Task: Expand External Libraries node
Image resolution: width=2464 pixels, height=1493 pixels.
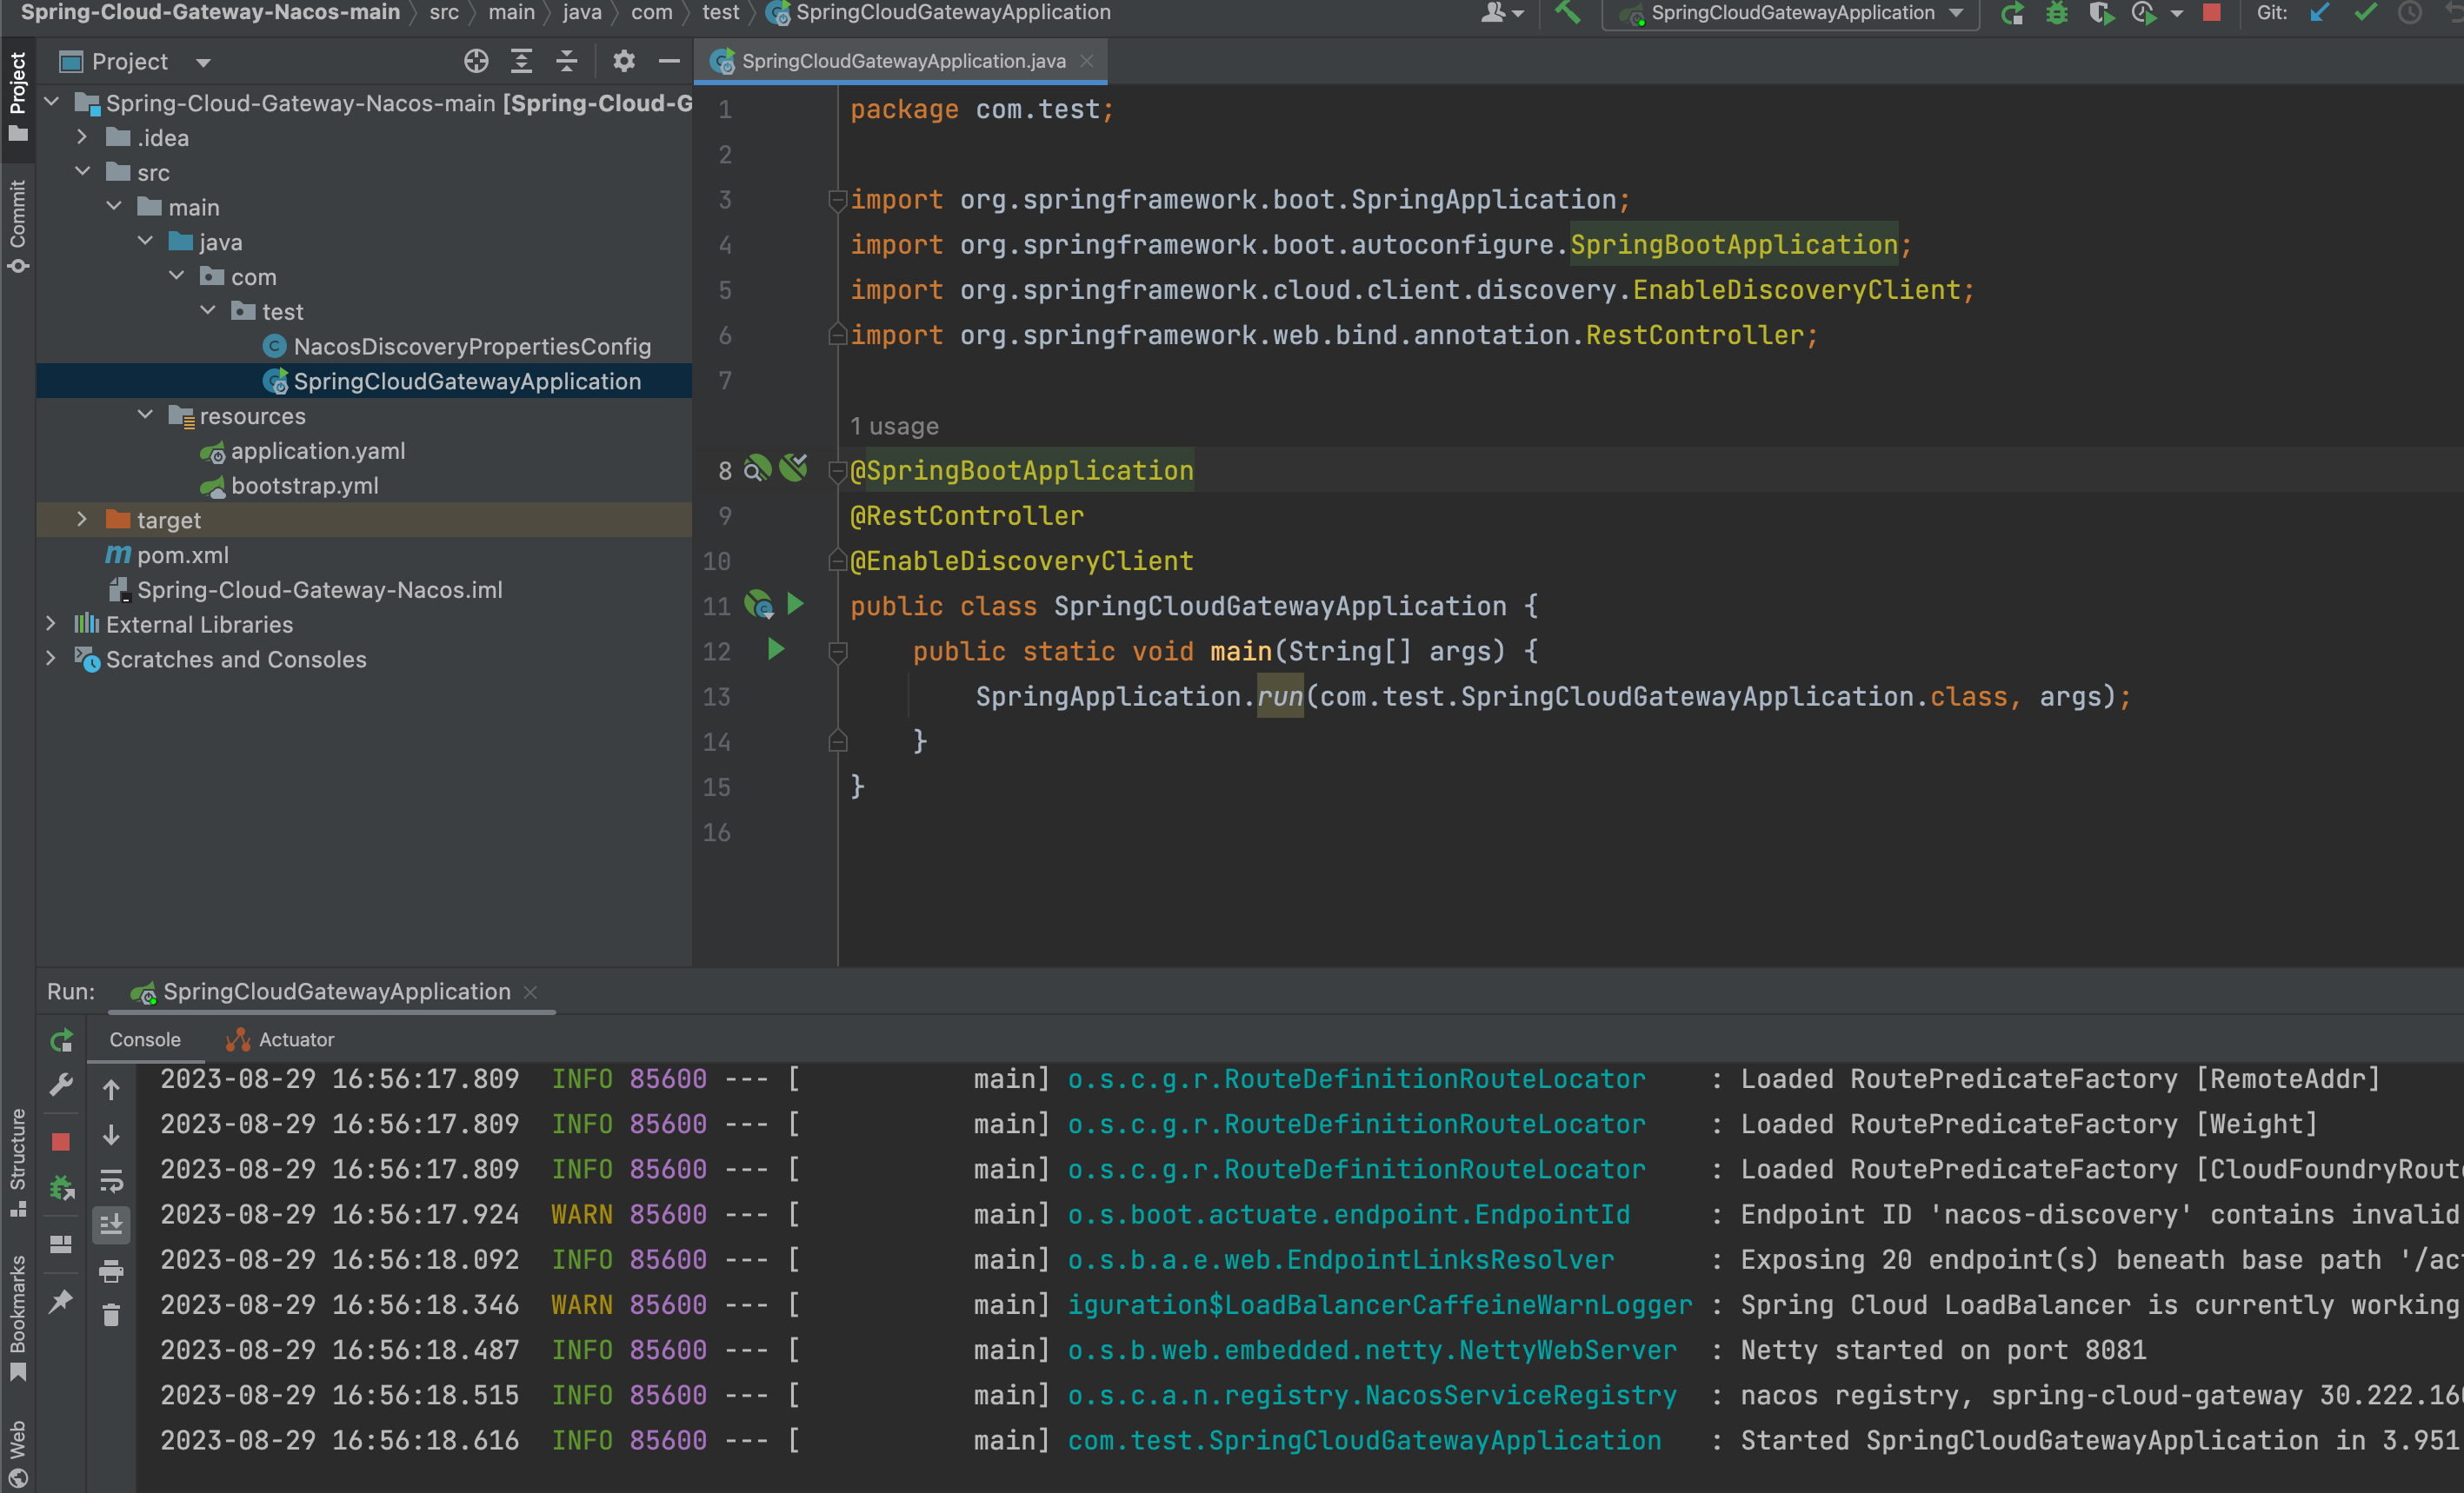Action: pyautogui.click(x=51, y=625)
